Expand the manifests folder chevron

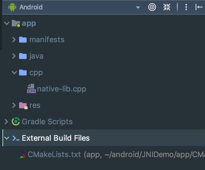tap(14, 40)
